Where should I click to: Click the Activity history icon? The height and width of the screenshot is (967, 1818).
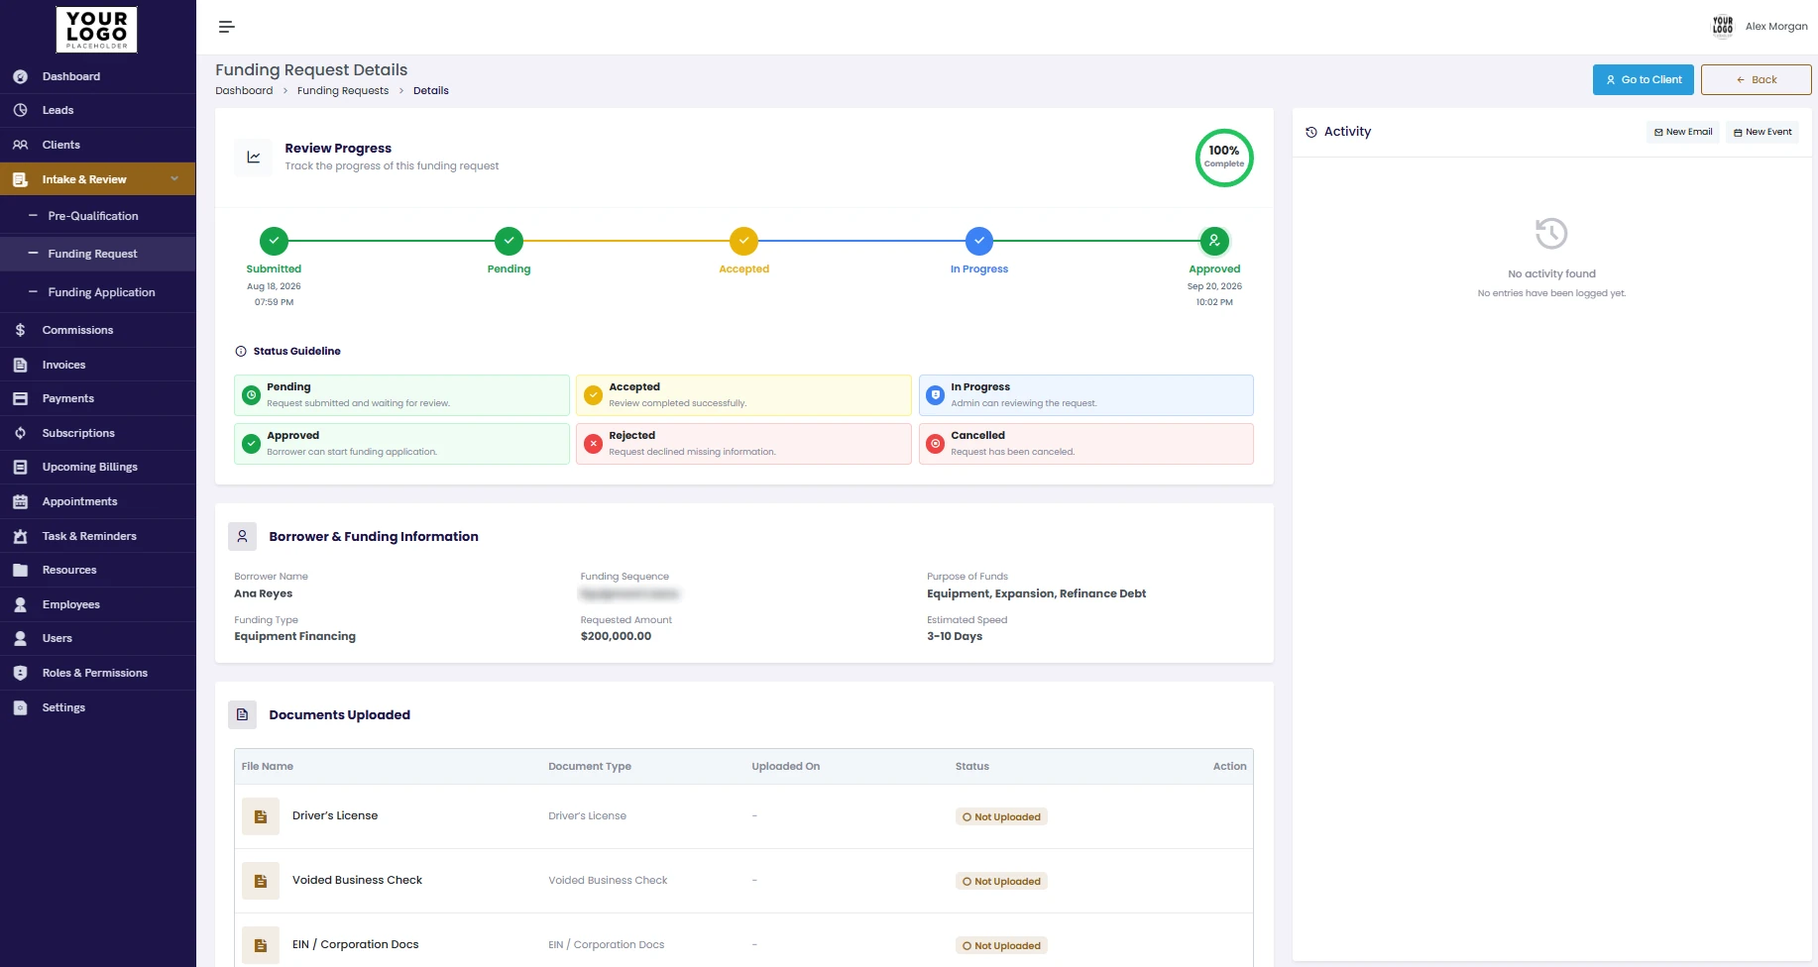point(1311,132)
